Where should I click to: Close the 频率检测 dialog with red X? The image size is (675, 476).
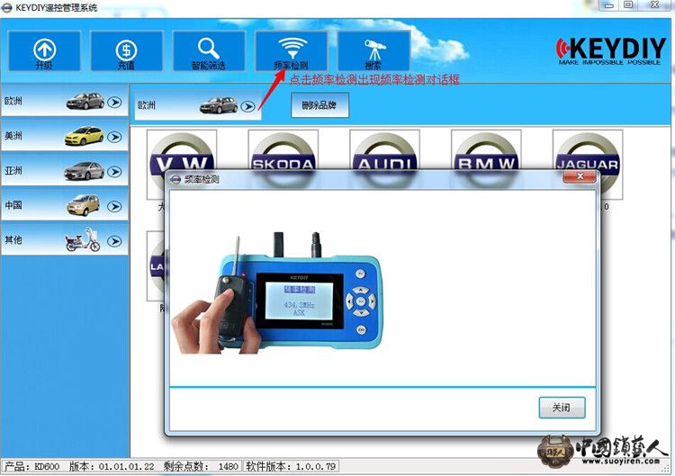point(580,176)
